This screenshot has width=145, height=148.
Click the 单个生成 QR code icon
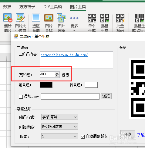click(x=92, y=18)
